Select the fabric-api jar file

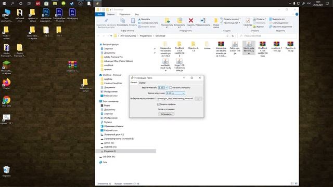point(235,48)
